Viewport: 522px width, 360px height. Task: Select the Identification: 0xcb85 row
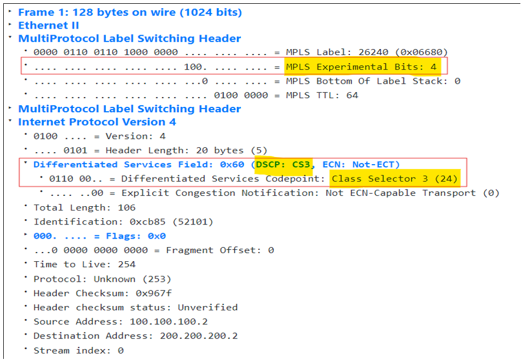pos(123,222)
